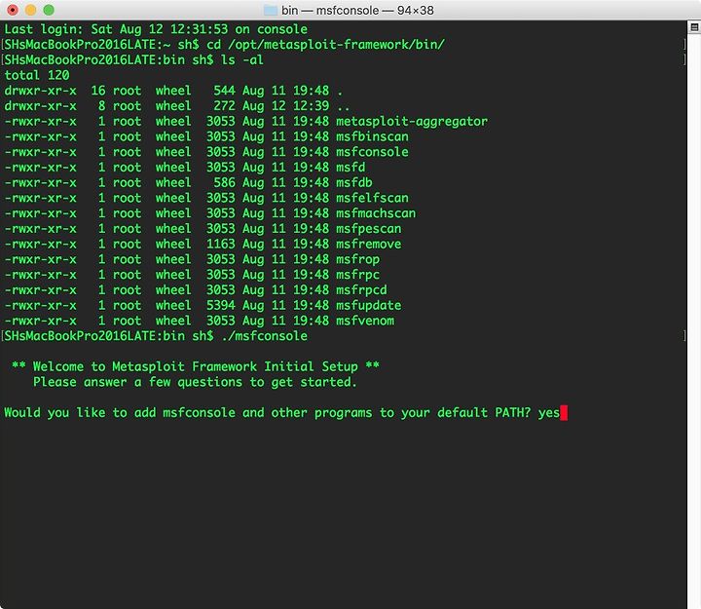This screenshot has height=609, width=701.
Task: Click the 'msfdb' file name
Action: tap(354, 182)
